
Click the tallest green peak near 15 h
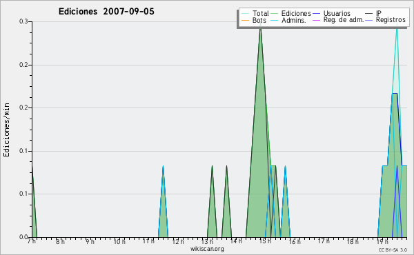point(260,28)
